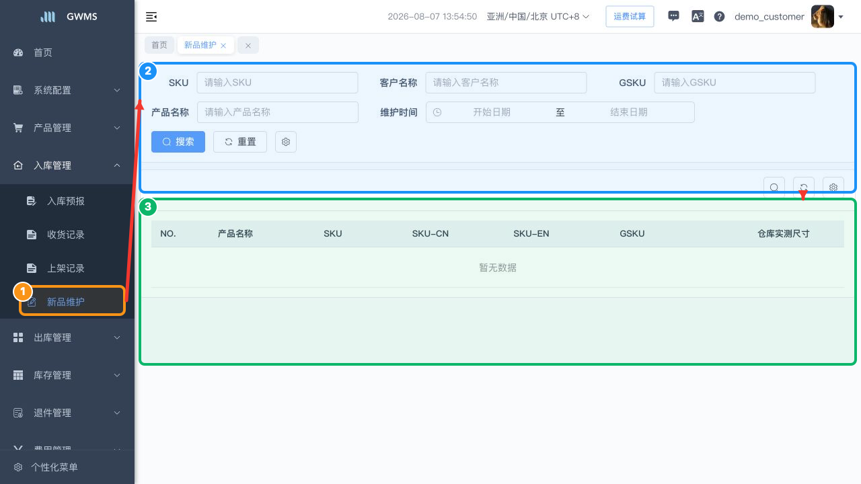861x484 pixels.
Task: Click the GSKU column header
Action: pos(632,234)
